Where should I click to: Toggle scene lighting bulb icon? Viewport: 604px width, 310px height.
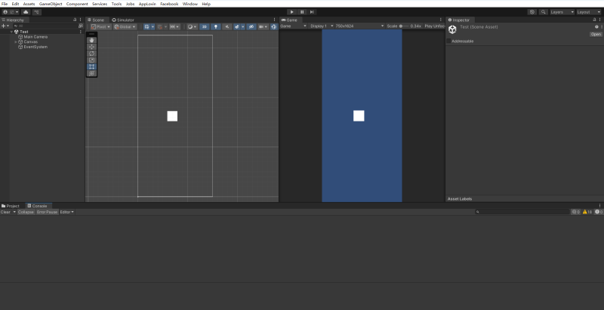pos(215,26)
